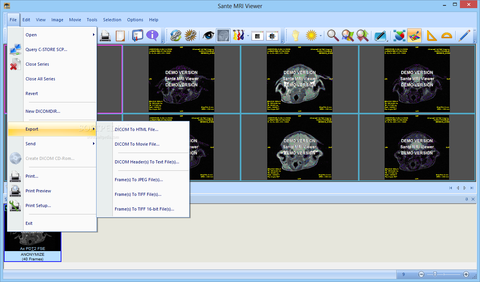The height and width of the screenshot is (282, 480).
Task: Open the Options menu
Action: pyautogui.click(x=135, y=20)
